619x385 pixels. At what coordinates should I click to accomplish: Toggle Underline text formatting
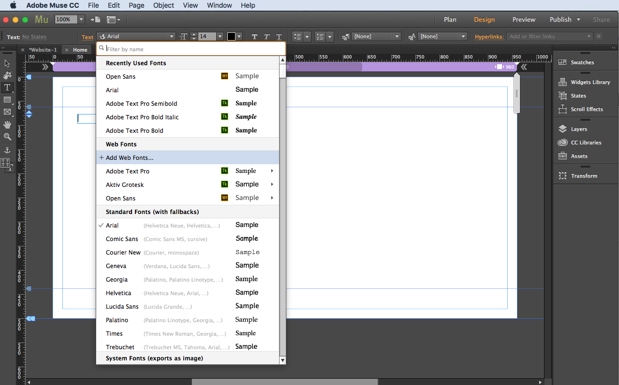pos(279,37)
